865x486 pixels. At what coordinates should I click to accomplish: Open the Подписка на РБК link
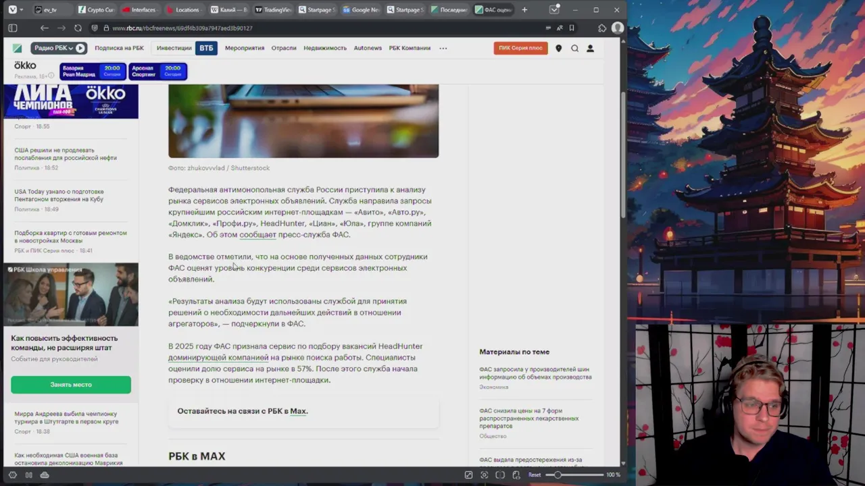119,48
